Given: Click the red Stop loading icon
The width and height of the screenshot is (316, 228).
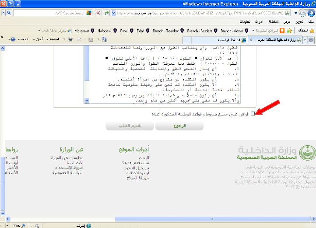Looking at the screenshot, I should (98, 13).
